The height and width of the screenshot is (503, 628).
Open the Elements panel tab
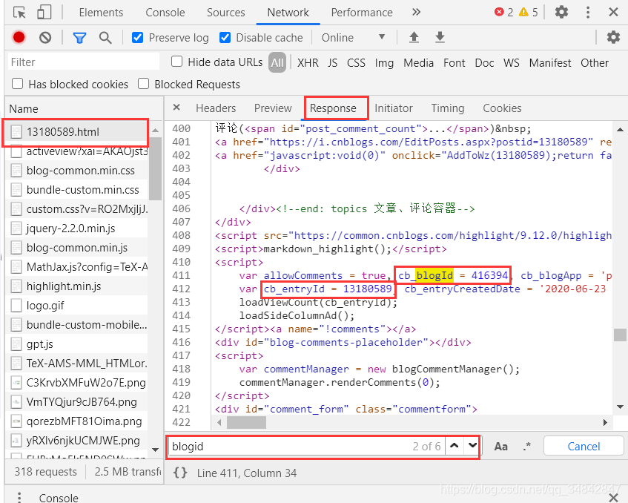click(101, 13)
